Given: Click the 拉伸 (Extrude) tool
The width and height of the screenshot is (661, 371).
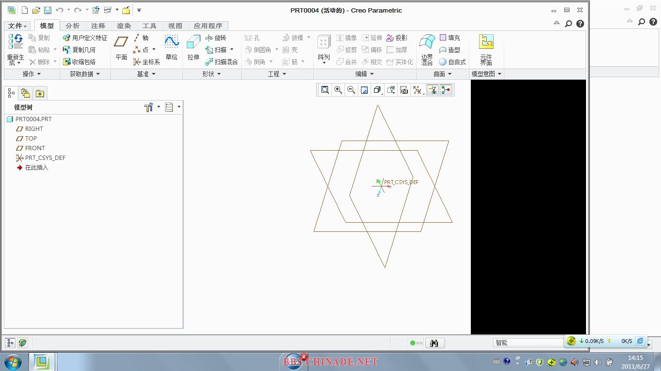Looking at the screenshot, I should 193,47.
